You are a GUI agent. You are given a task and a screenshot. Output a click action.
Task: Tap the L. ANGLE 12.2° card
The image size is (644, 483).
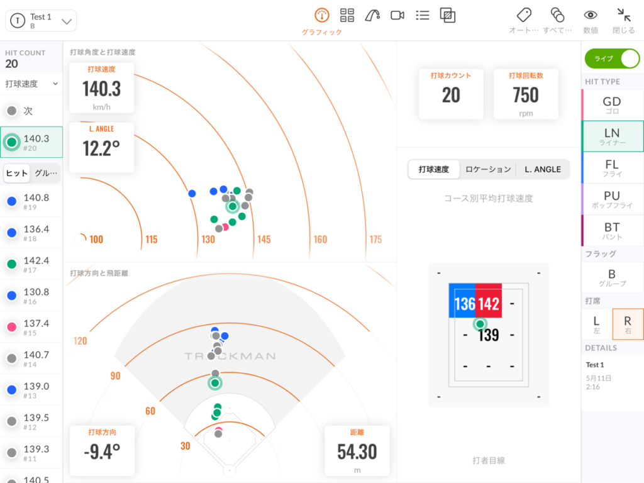tap(101, 147)
